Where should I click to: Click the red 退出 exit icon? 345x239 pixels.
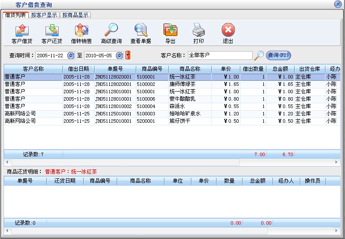click(x=228, y=31)
